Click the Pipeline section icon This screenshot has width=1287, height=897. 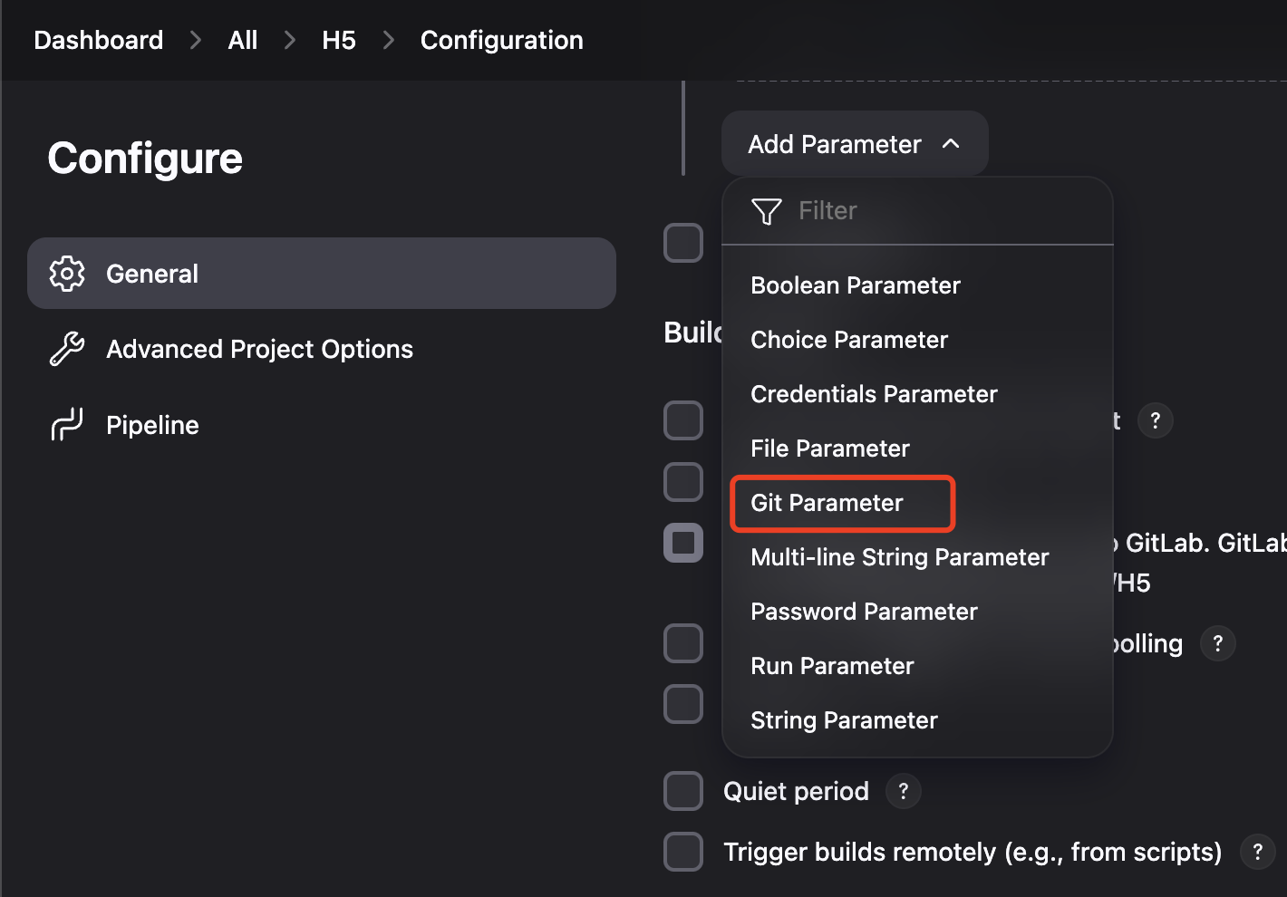(67, 424)
